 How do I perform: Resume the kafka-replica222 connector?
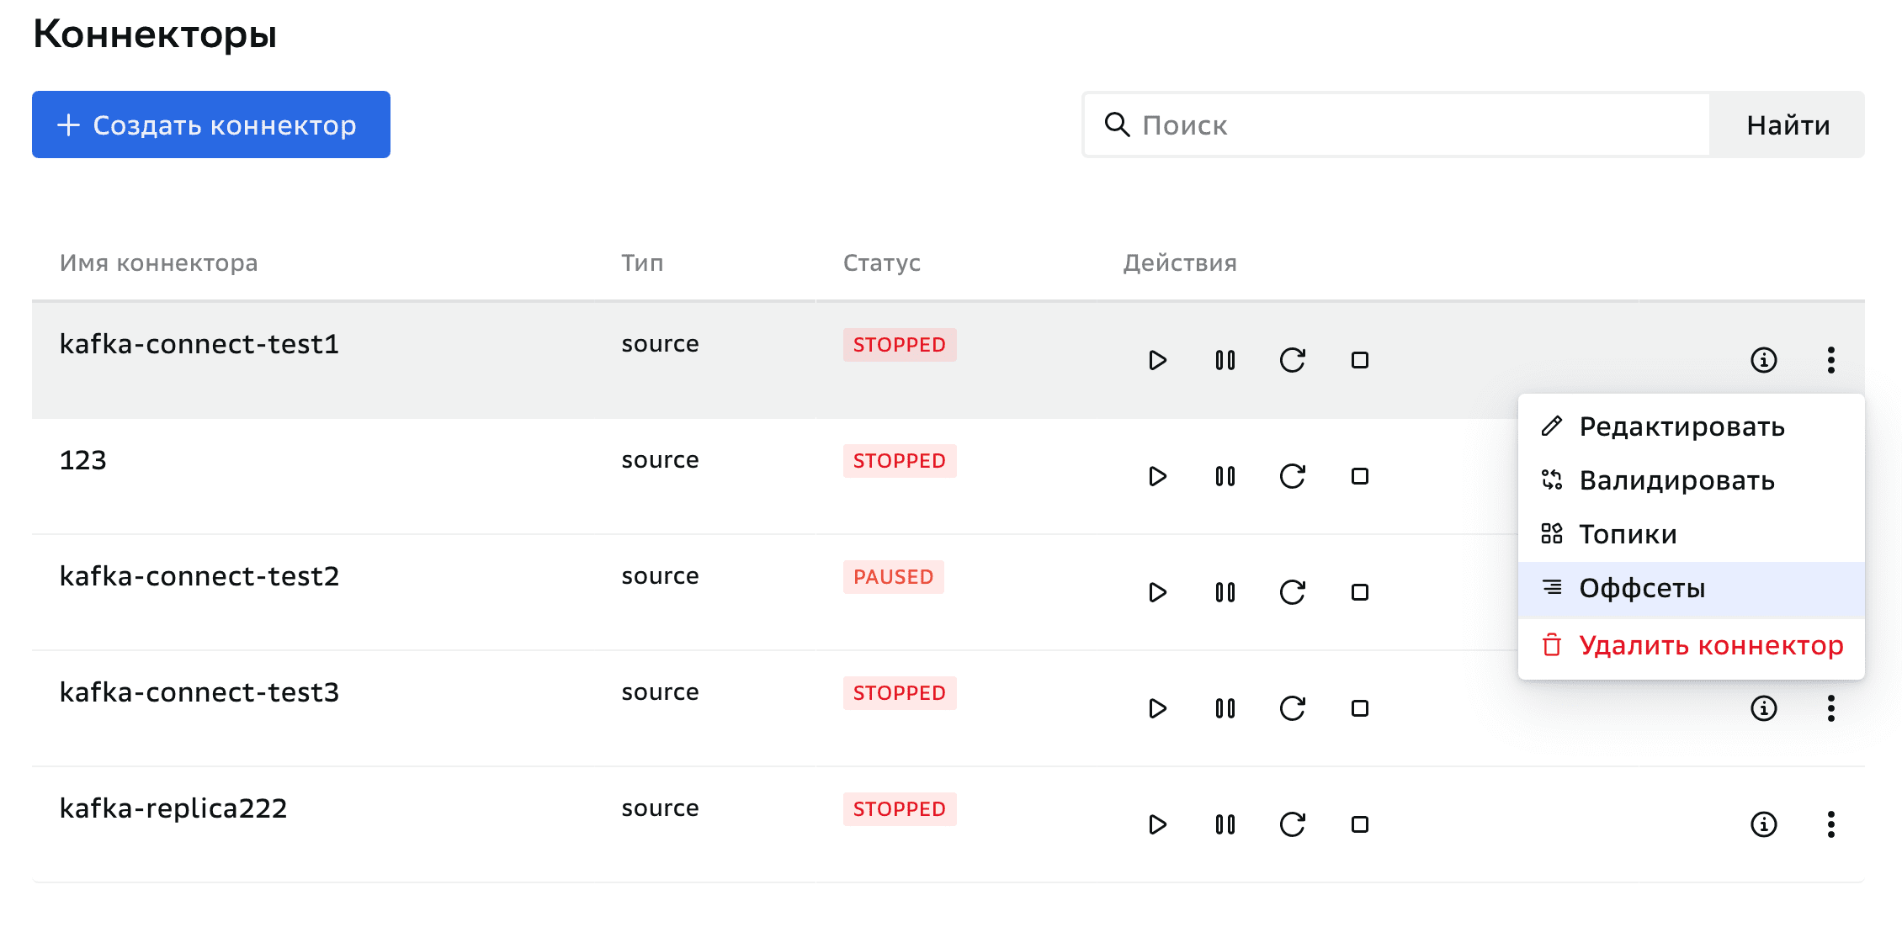[x=1157, y=824]
